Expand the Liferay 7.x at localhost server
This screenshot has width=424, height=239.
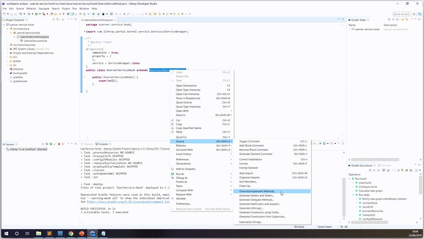click(4, 149)
